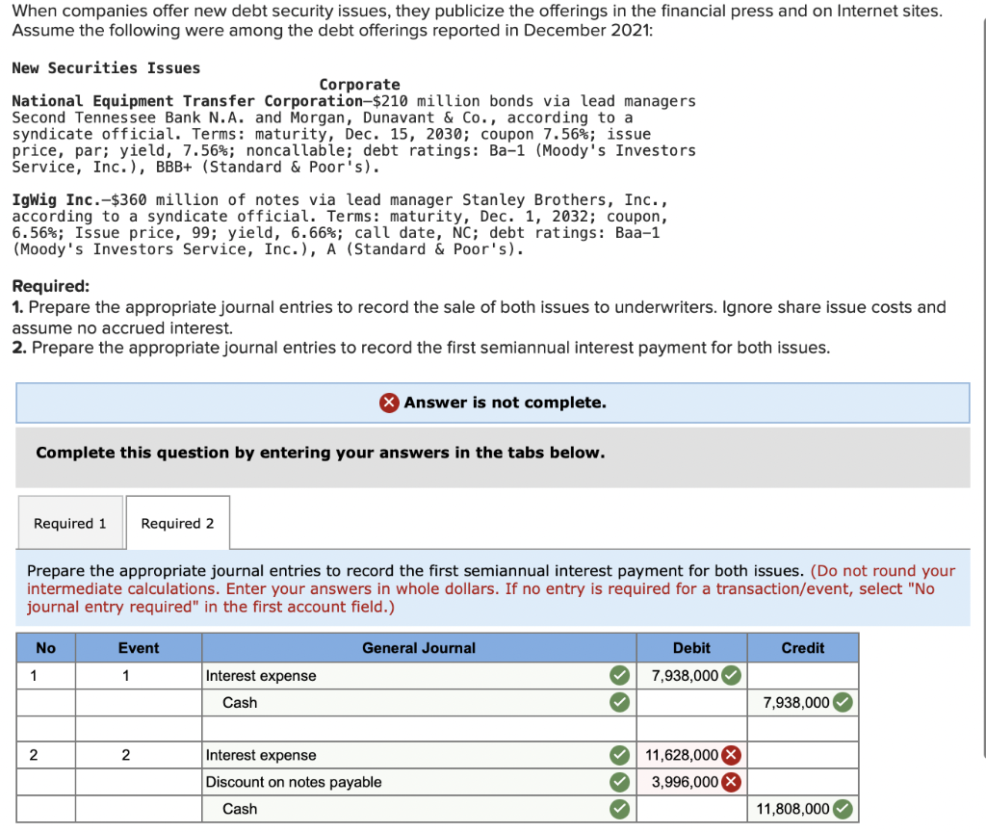Viewport: 986px width, 832px height.
Task: Edit the 11,628,000 debit amount
Action: [x=691, y=755]
